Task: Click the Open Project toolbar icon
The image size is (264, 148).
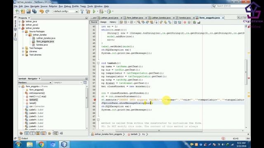Action: pos(28,12)
